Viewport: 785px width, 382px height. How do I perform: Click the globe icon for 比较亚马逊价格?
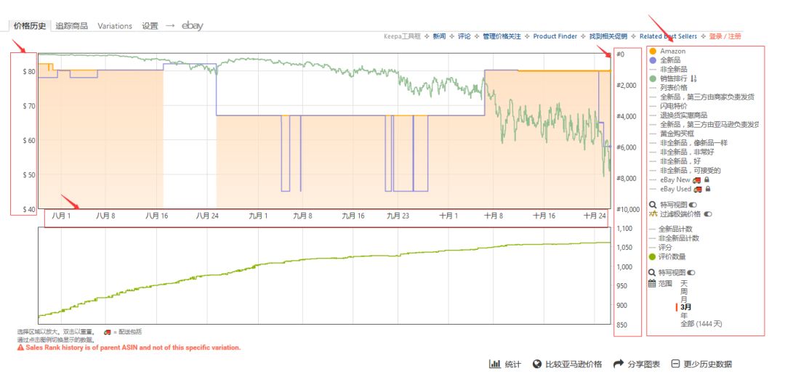click(538, 364)
